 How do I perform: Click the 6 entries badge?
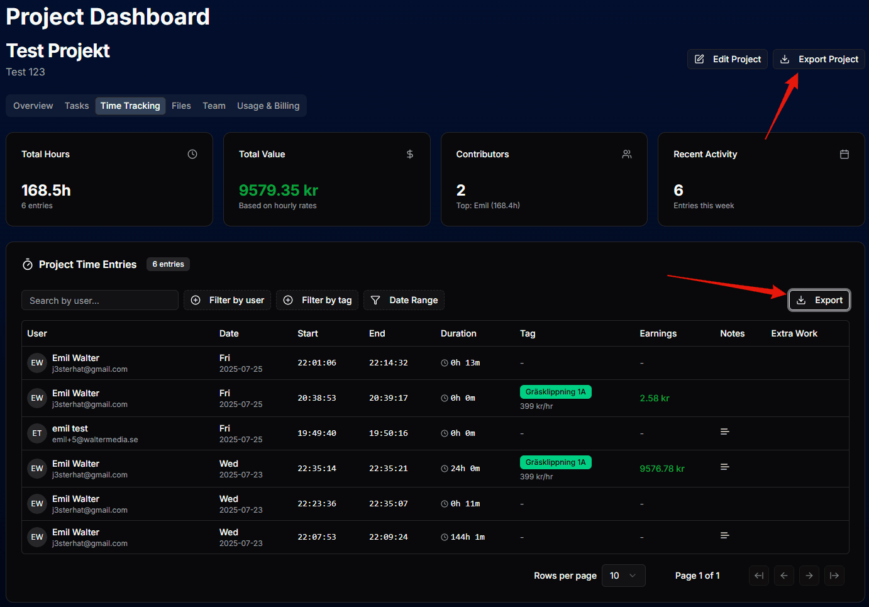point(168,264)
